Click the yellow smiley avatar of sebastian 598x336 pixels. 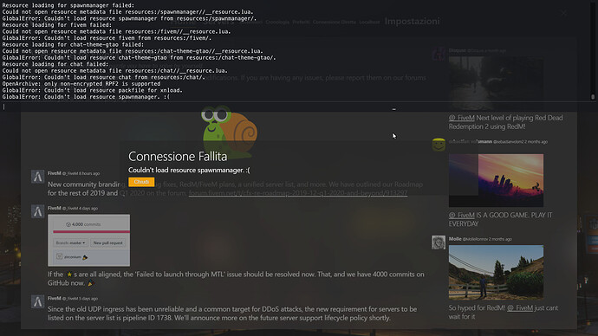click(439, 145)
